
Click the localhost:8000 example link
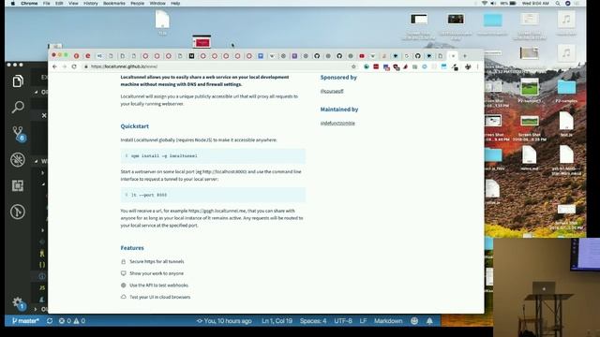point(224,171)
